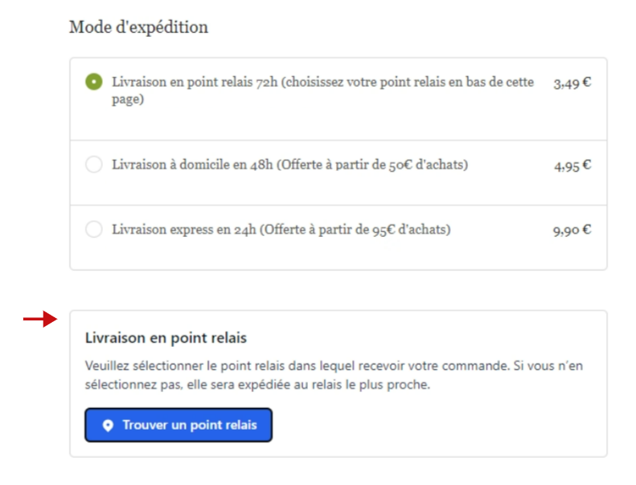
Task: Open Trouver un point relais
Action: (x=178, y=425)
